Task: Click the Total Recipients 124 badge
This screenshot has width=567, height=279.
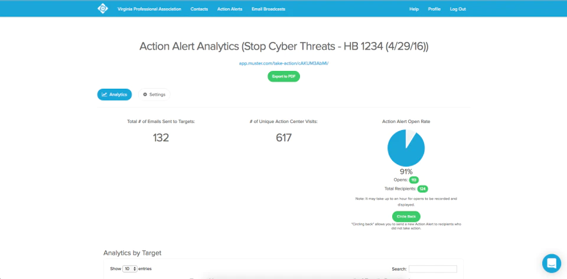Action: [422, 189]
